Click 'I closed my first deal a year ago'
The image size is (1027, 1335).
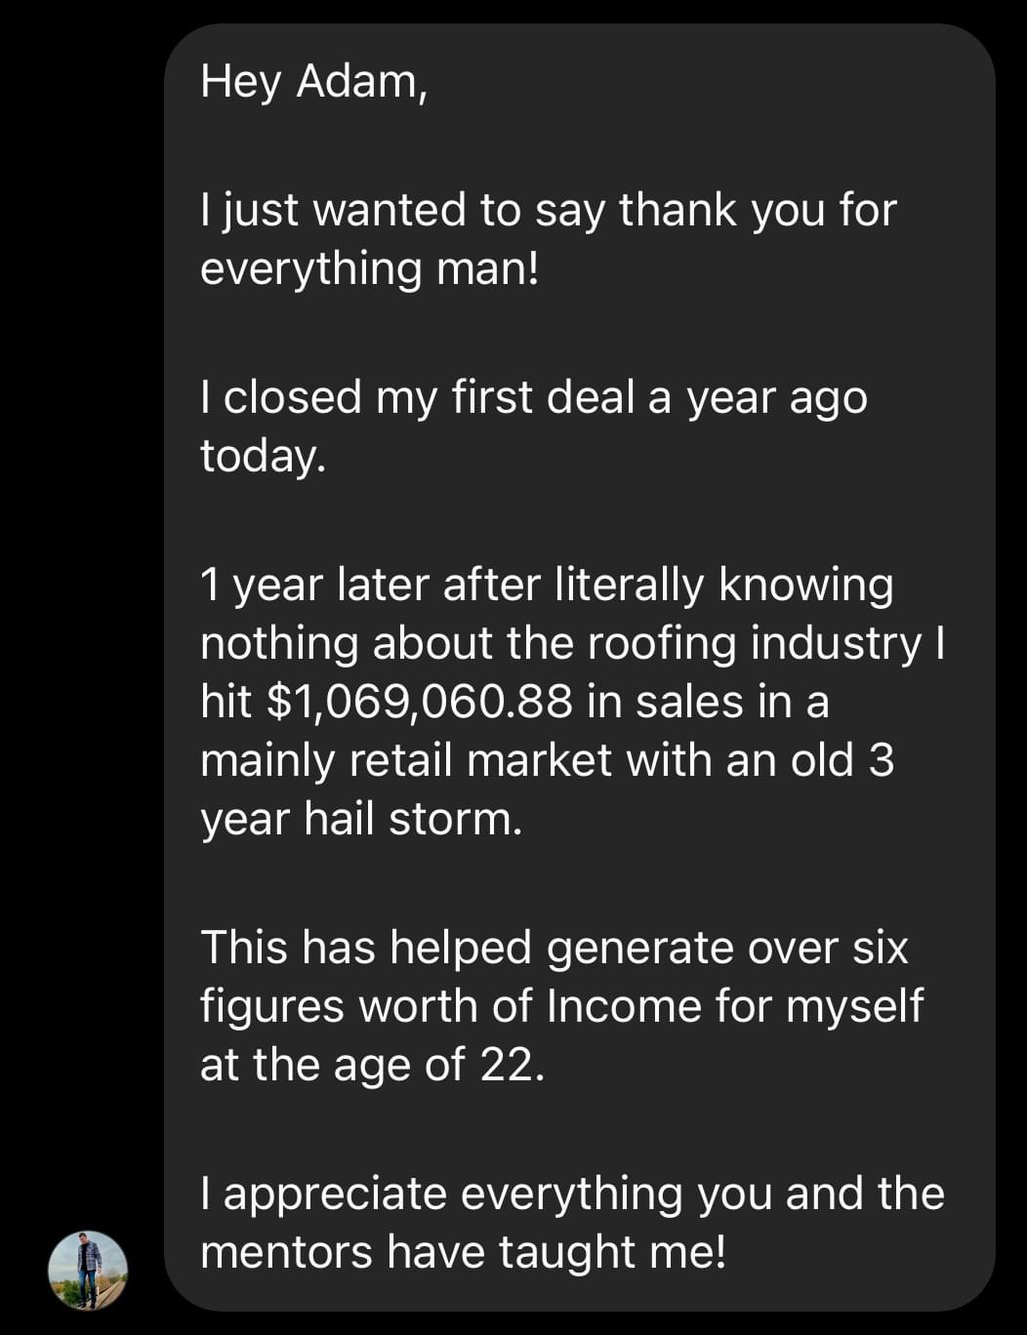coord(533,398)
